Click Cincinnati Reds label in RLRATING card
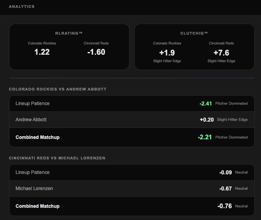Screen dimensions: 261x220 point(96,43)
